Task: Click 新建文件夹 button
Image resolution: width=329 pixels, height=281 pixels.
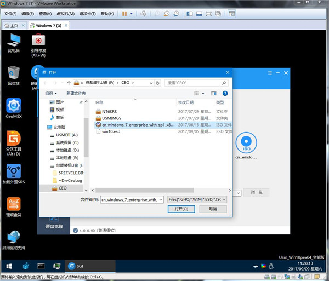Action: (76, 93)
